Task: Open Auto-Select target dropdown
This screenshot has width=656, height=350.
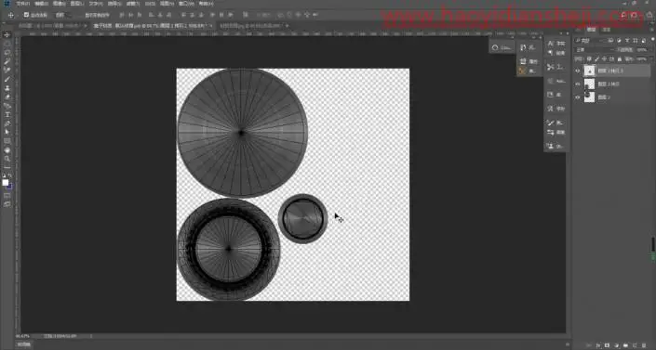Action: (x=63, y=15)
